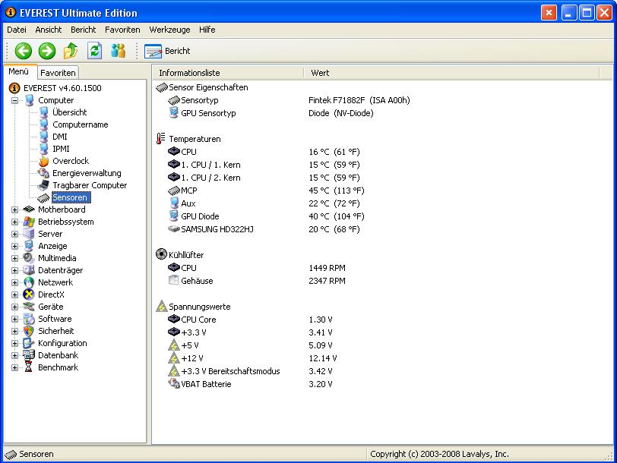Viewport: 617px width, 463px height.
Task: Click the Benchmark hourglass icon in tree
Action: pos(29,367)
